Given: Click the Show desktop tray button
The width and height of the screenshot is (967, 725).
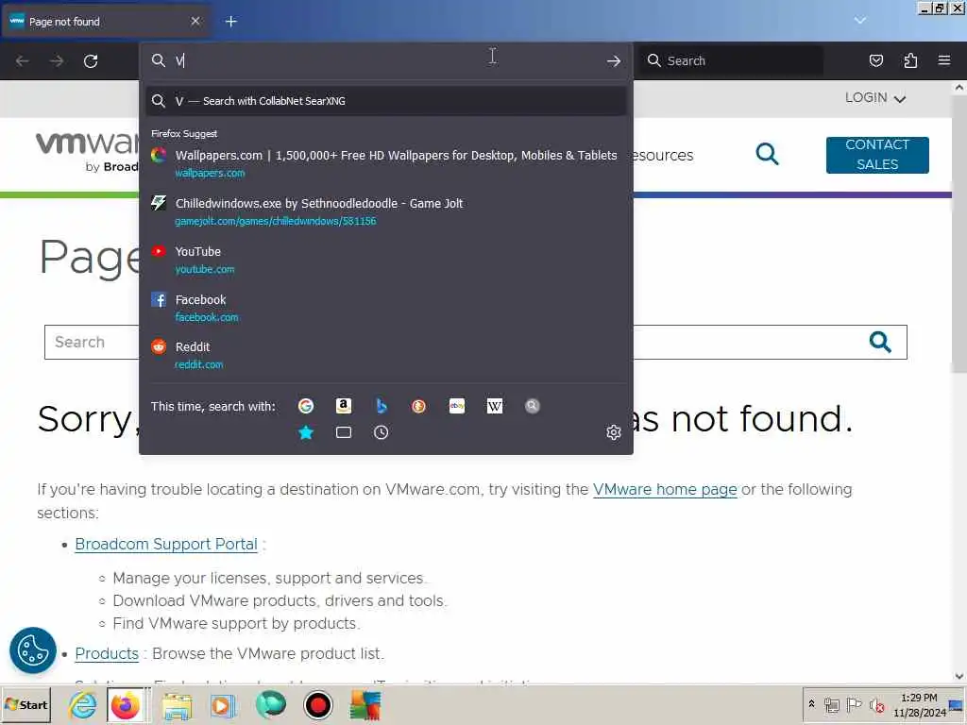Looking at the screenshot, I should [x=958, y=704].
